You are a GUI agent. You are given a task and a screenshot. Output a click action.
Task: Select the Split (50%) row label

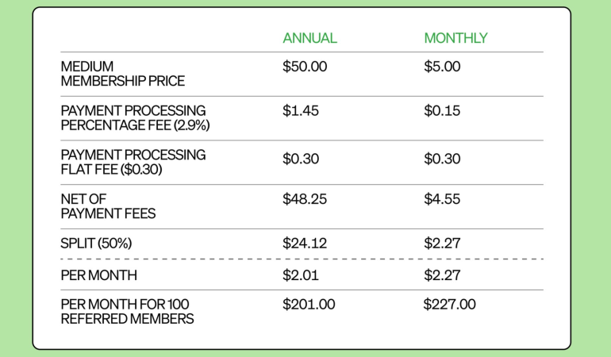click(x=96, y=244)
